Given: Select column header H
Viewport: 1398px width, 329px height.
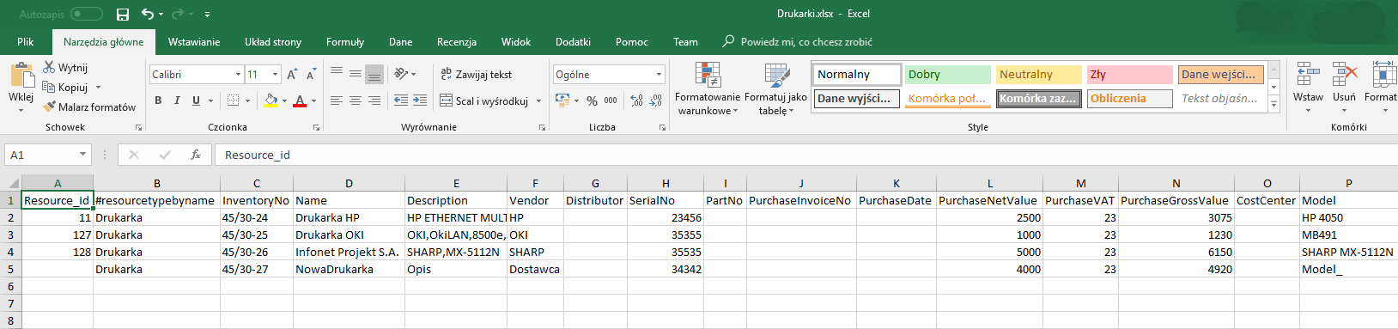Looking at the screenshot, I should 666,183.
